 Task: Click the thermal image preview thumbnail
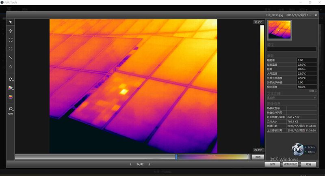[x=279, y=30]
